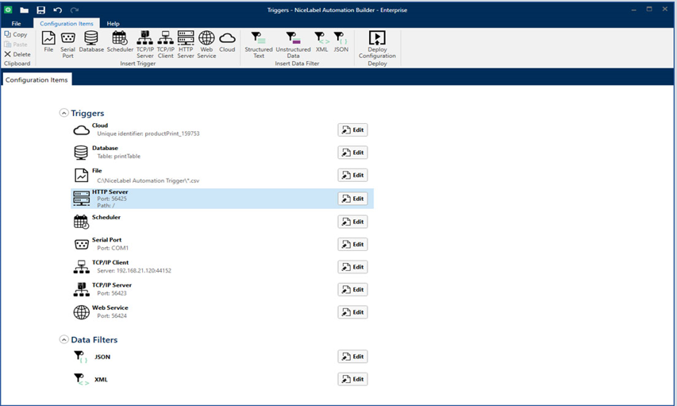Edit the File trigger

point(352,175)
